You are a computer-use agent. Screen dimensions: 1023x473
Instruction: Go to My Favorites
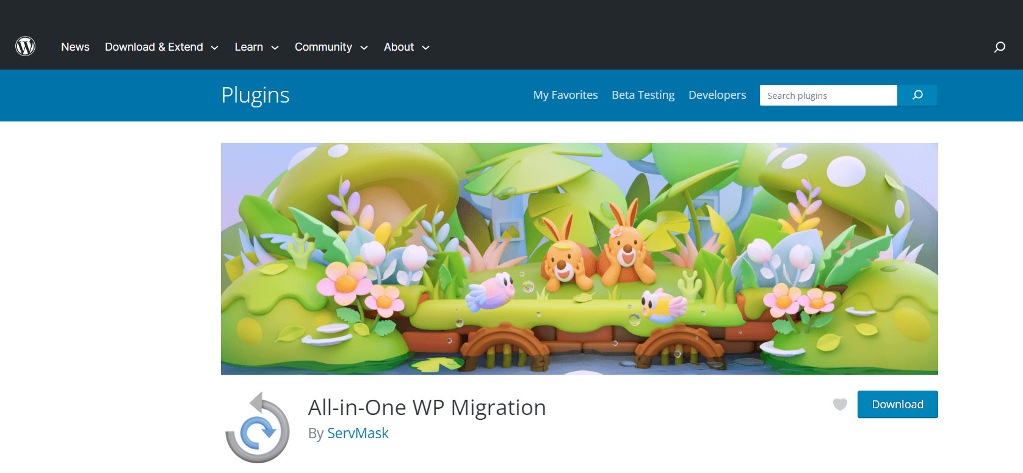(565, 95)
